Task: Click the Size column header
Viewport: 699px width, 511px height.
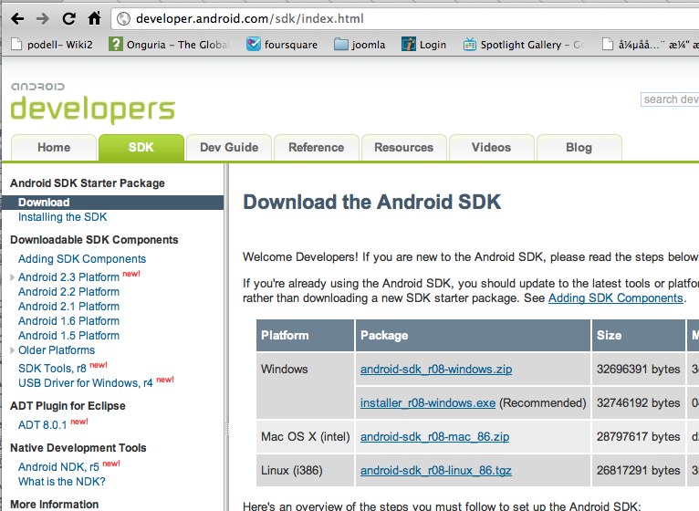Action: tap(639, 335)
